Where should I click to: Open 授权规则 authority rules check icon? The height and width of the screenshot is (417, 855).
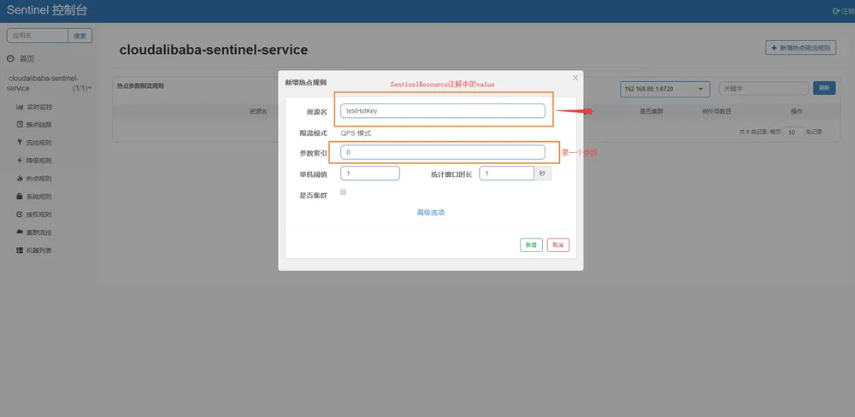pos(20,214)
